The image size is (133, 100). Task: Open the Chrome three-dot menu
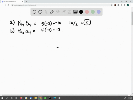[131, 5]
